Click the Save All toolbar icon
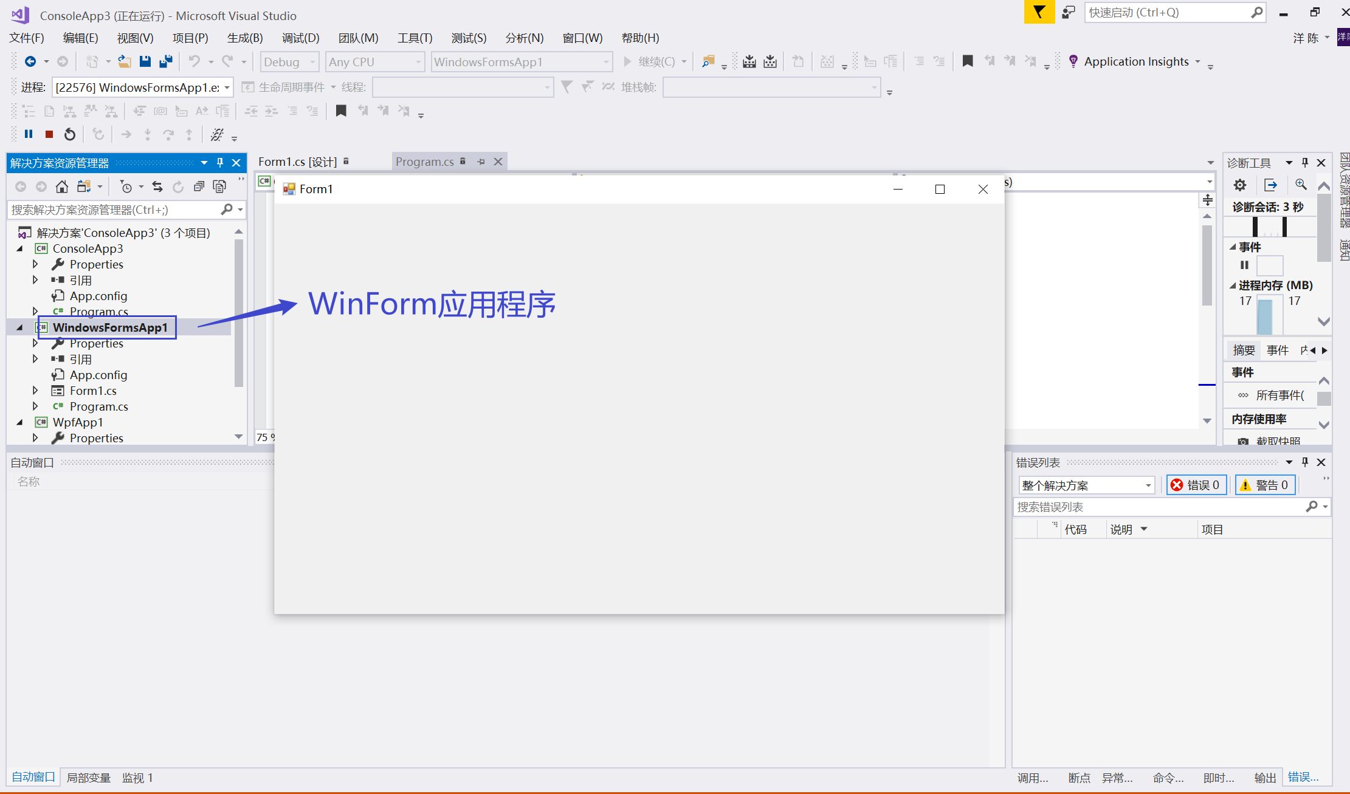 coord(165,61)
